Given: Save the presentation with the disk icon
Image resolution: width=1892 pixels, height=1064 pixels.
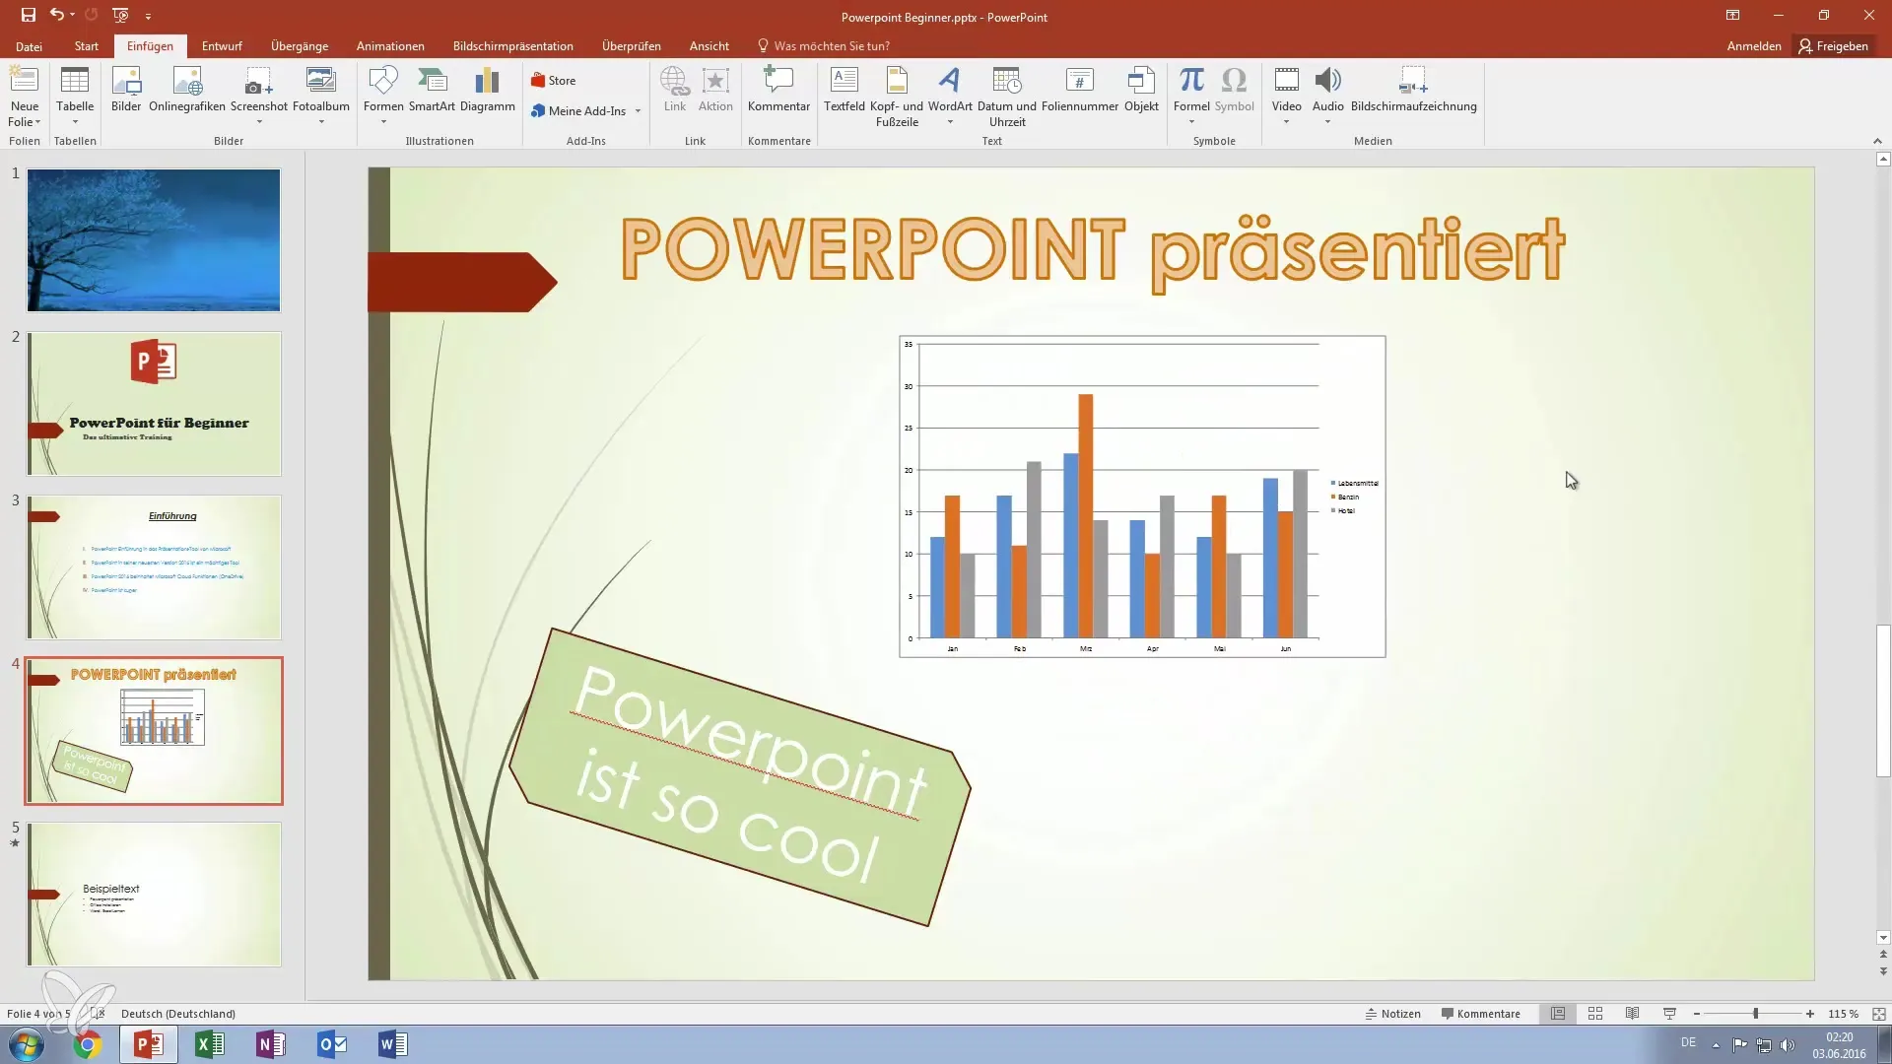Looking at the screenshot, I should point(28,15).
